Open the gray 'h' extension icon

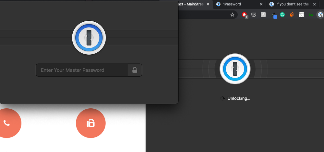point(263,15)
